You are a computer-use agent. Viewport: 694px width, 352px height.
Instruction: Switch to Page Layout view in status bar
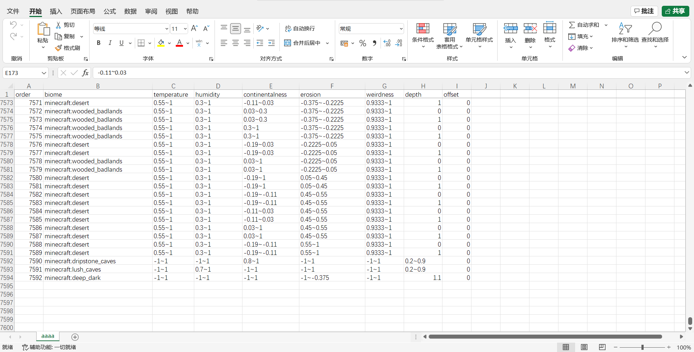tap(584, 347)
